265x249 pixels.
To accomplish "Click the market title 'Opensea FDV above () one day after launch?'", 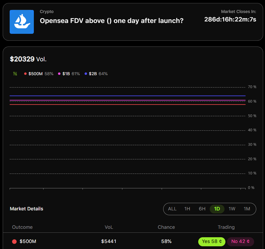I will pyautogui.click(x=111, y=21).
